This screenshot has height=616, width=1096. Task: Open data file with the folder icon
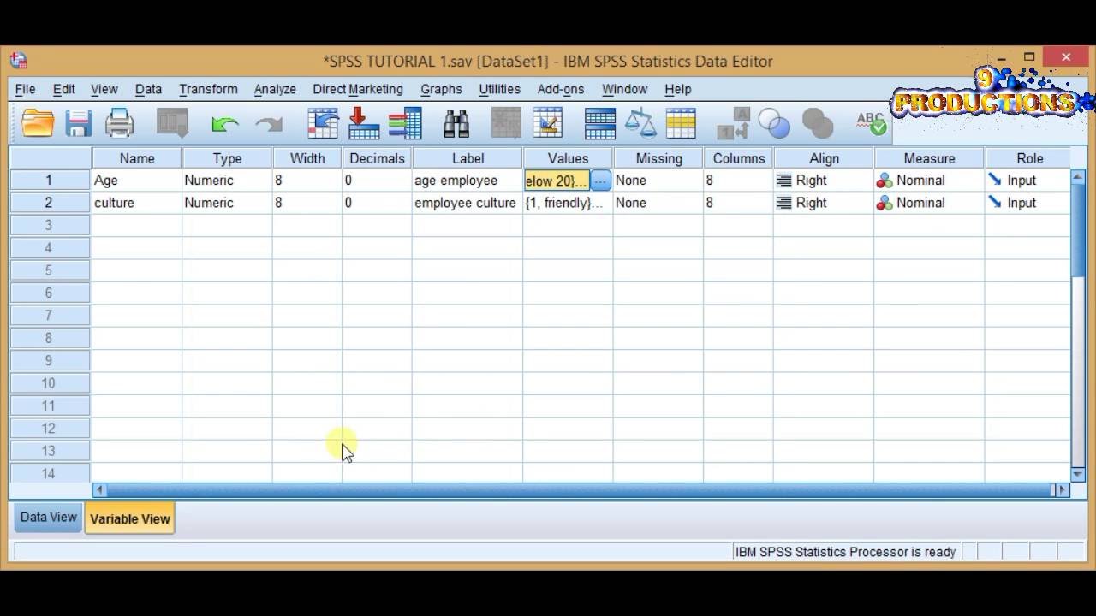39,124
